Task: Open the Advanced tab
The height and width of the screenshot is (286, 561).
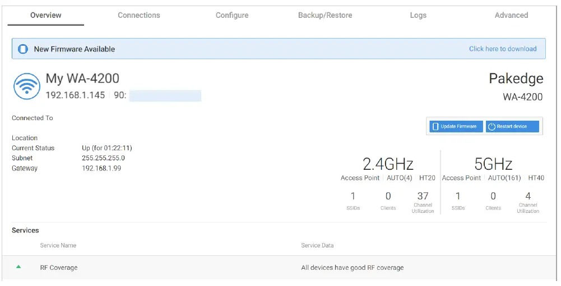Action: click(511, 15)
